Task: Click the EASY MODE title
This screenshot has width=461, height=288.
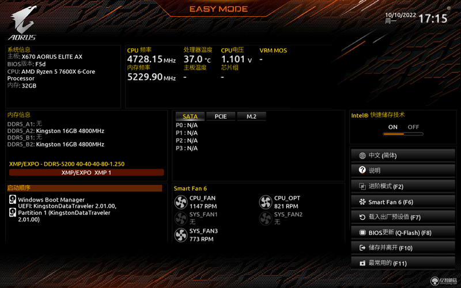Action: [219, 9]
